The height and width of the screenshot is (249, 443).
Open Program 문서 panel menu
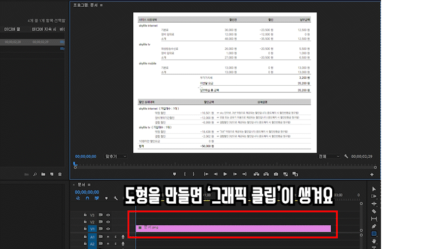click(x=101, y=5)
